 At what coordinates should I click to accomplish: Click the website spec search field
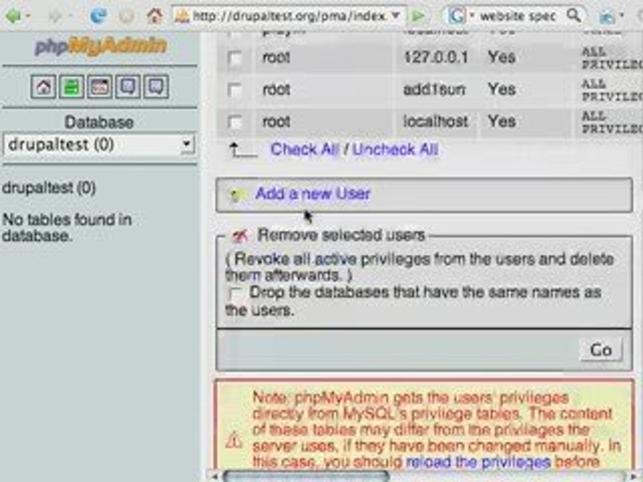coord(518,16)
